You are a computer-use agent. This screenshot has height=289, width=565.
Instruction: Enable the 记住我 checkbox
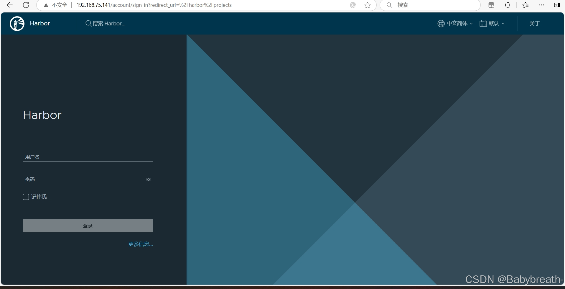26,197
